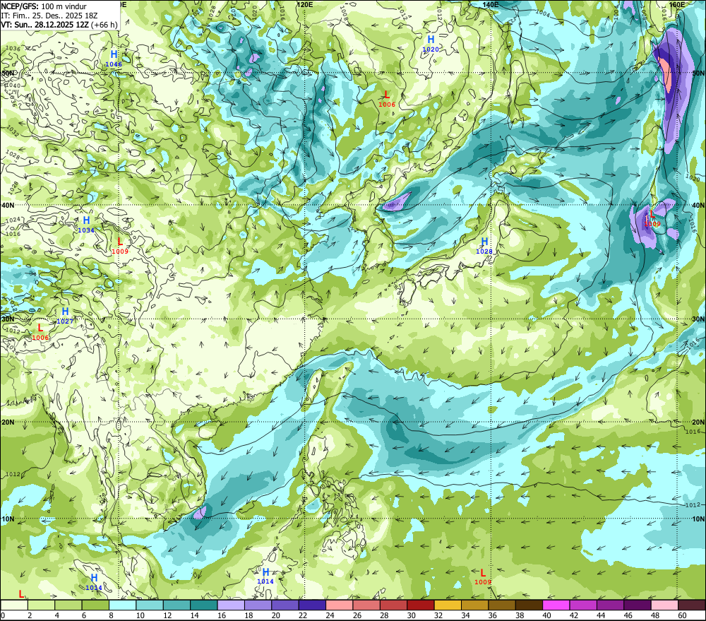Pick the dark brown 38–40 legend swatch

click(529, 605)
